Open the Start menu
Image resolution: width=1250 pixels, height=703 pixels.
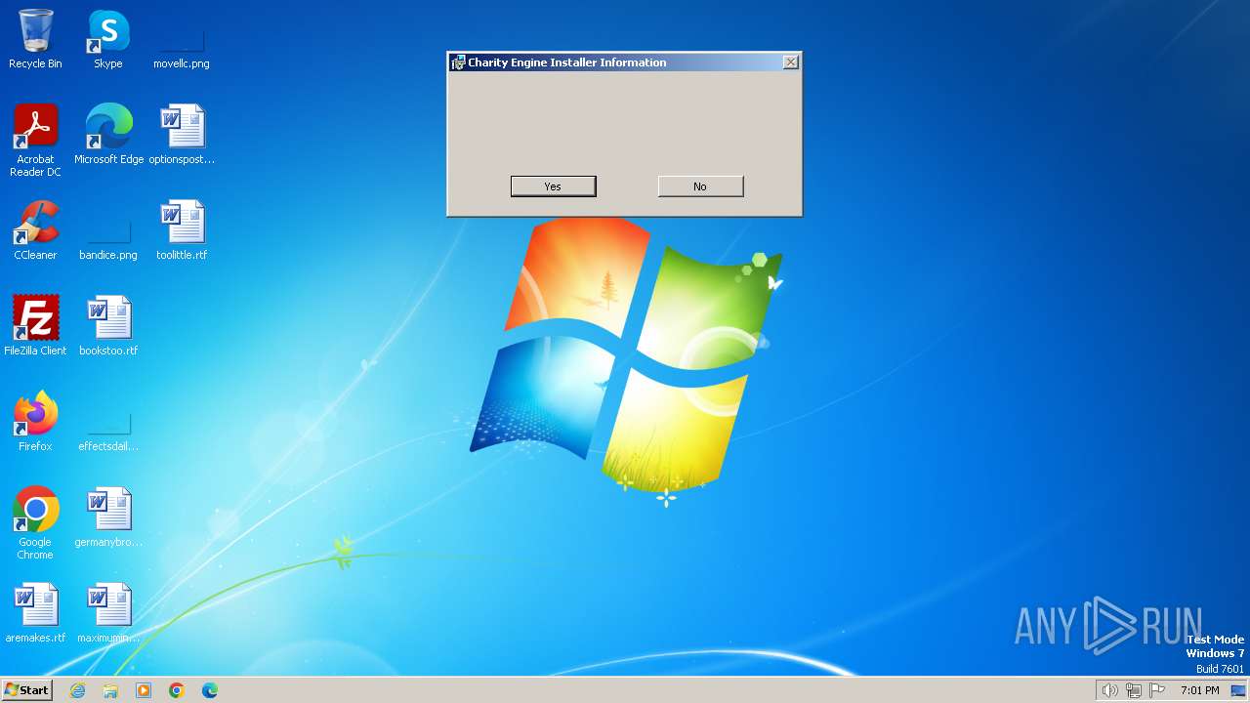coord(26,690)
